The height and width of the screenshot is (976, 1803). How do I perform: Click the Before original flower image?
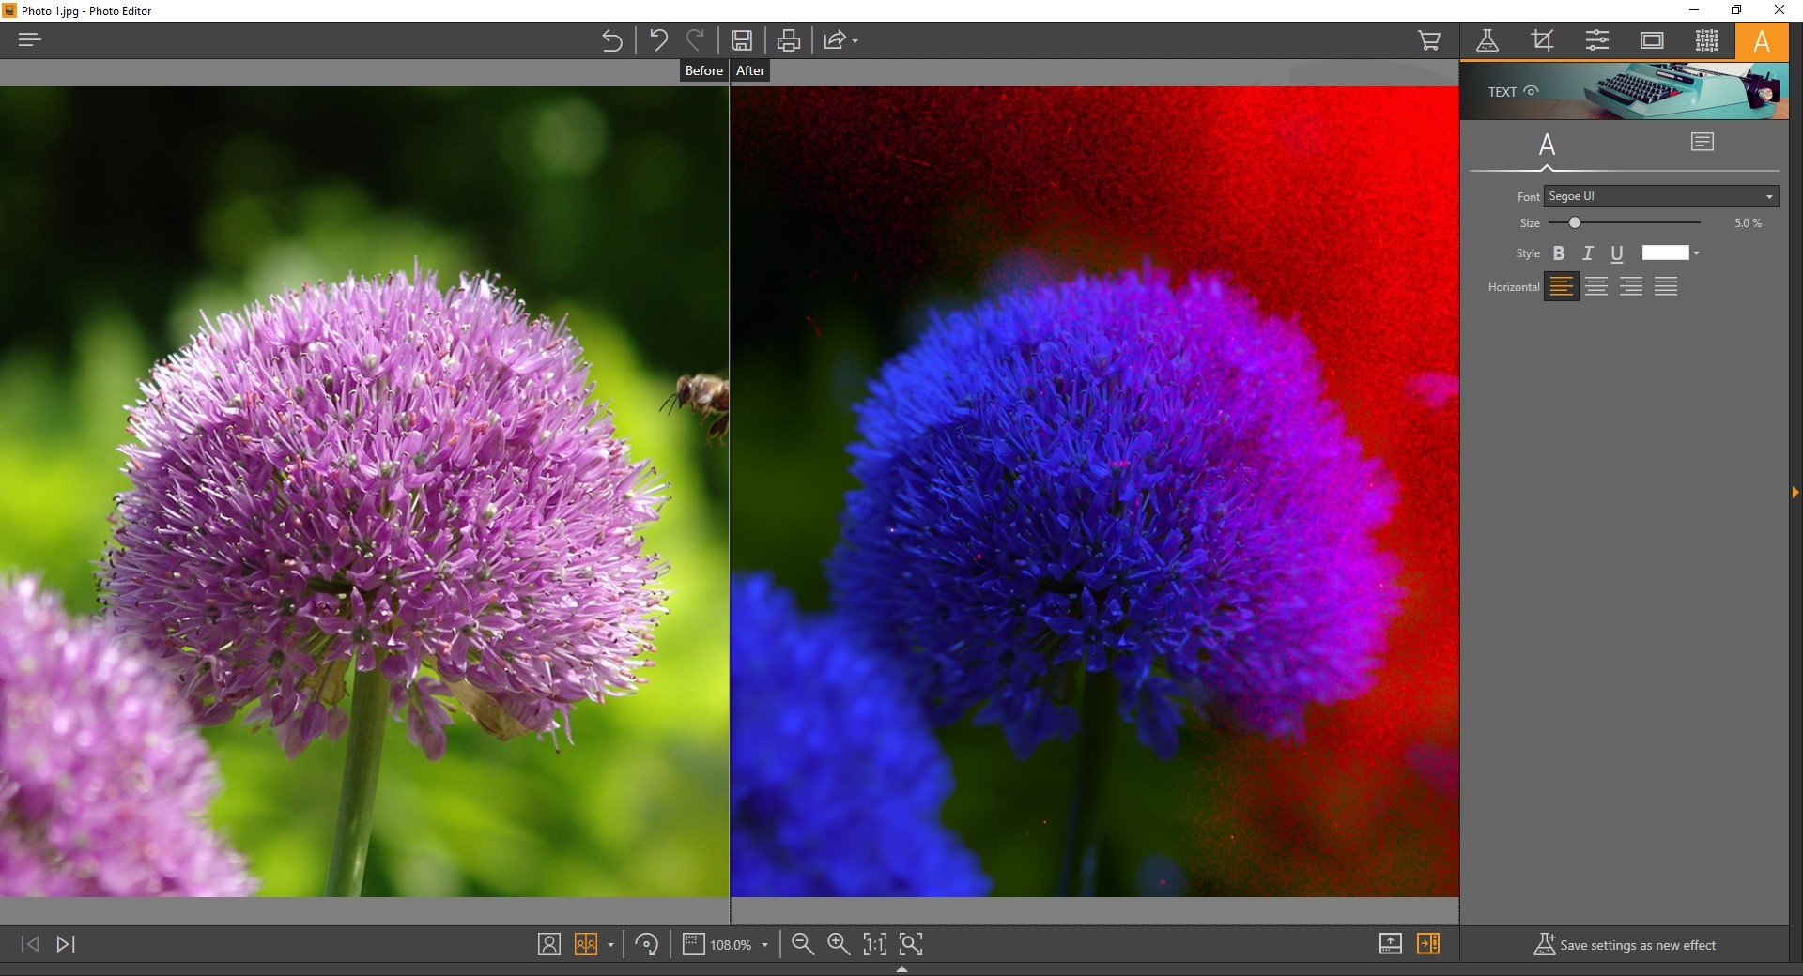pyautogui.click(x=364, y=492)
